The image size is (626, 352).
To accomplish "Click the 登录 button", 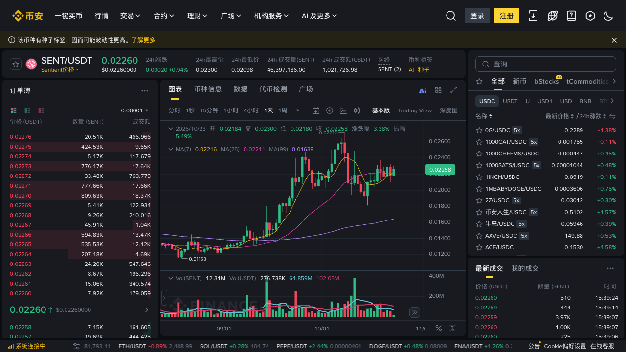I will tap(477, 16).
